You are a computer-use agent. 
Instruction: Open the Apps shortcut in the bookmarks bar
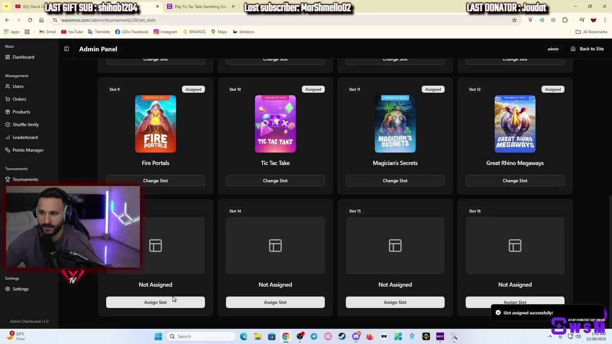tap(11, 32)
